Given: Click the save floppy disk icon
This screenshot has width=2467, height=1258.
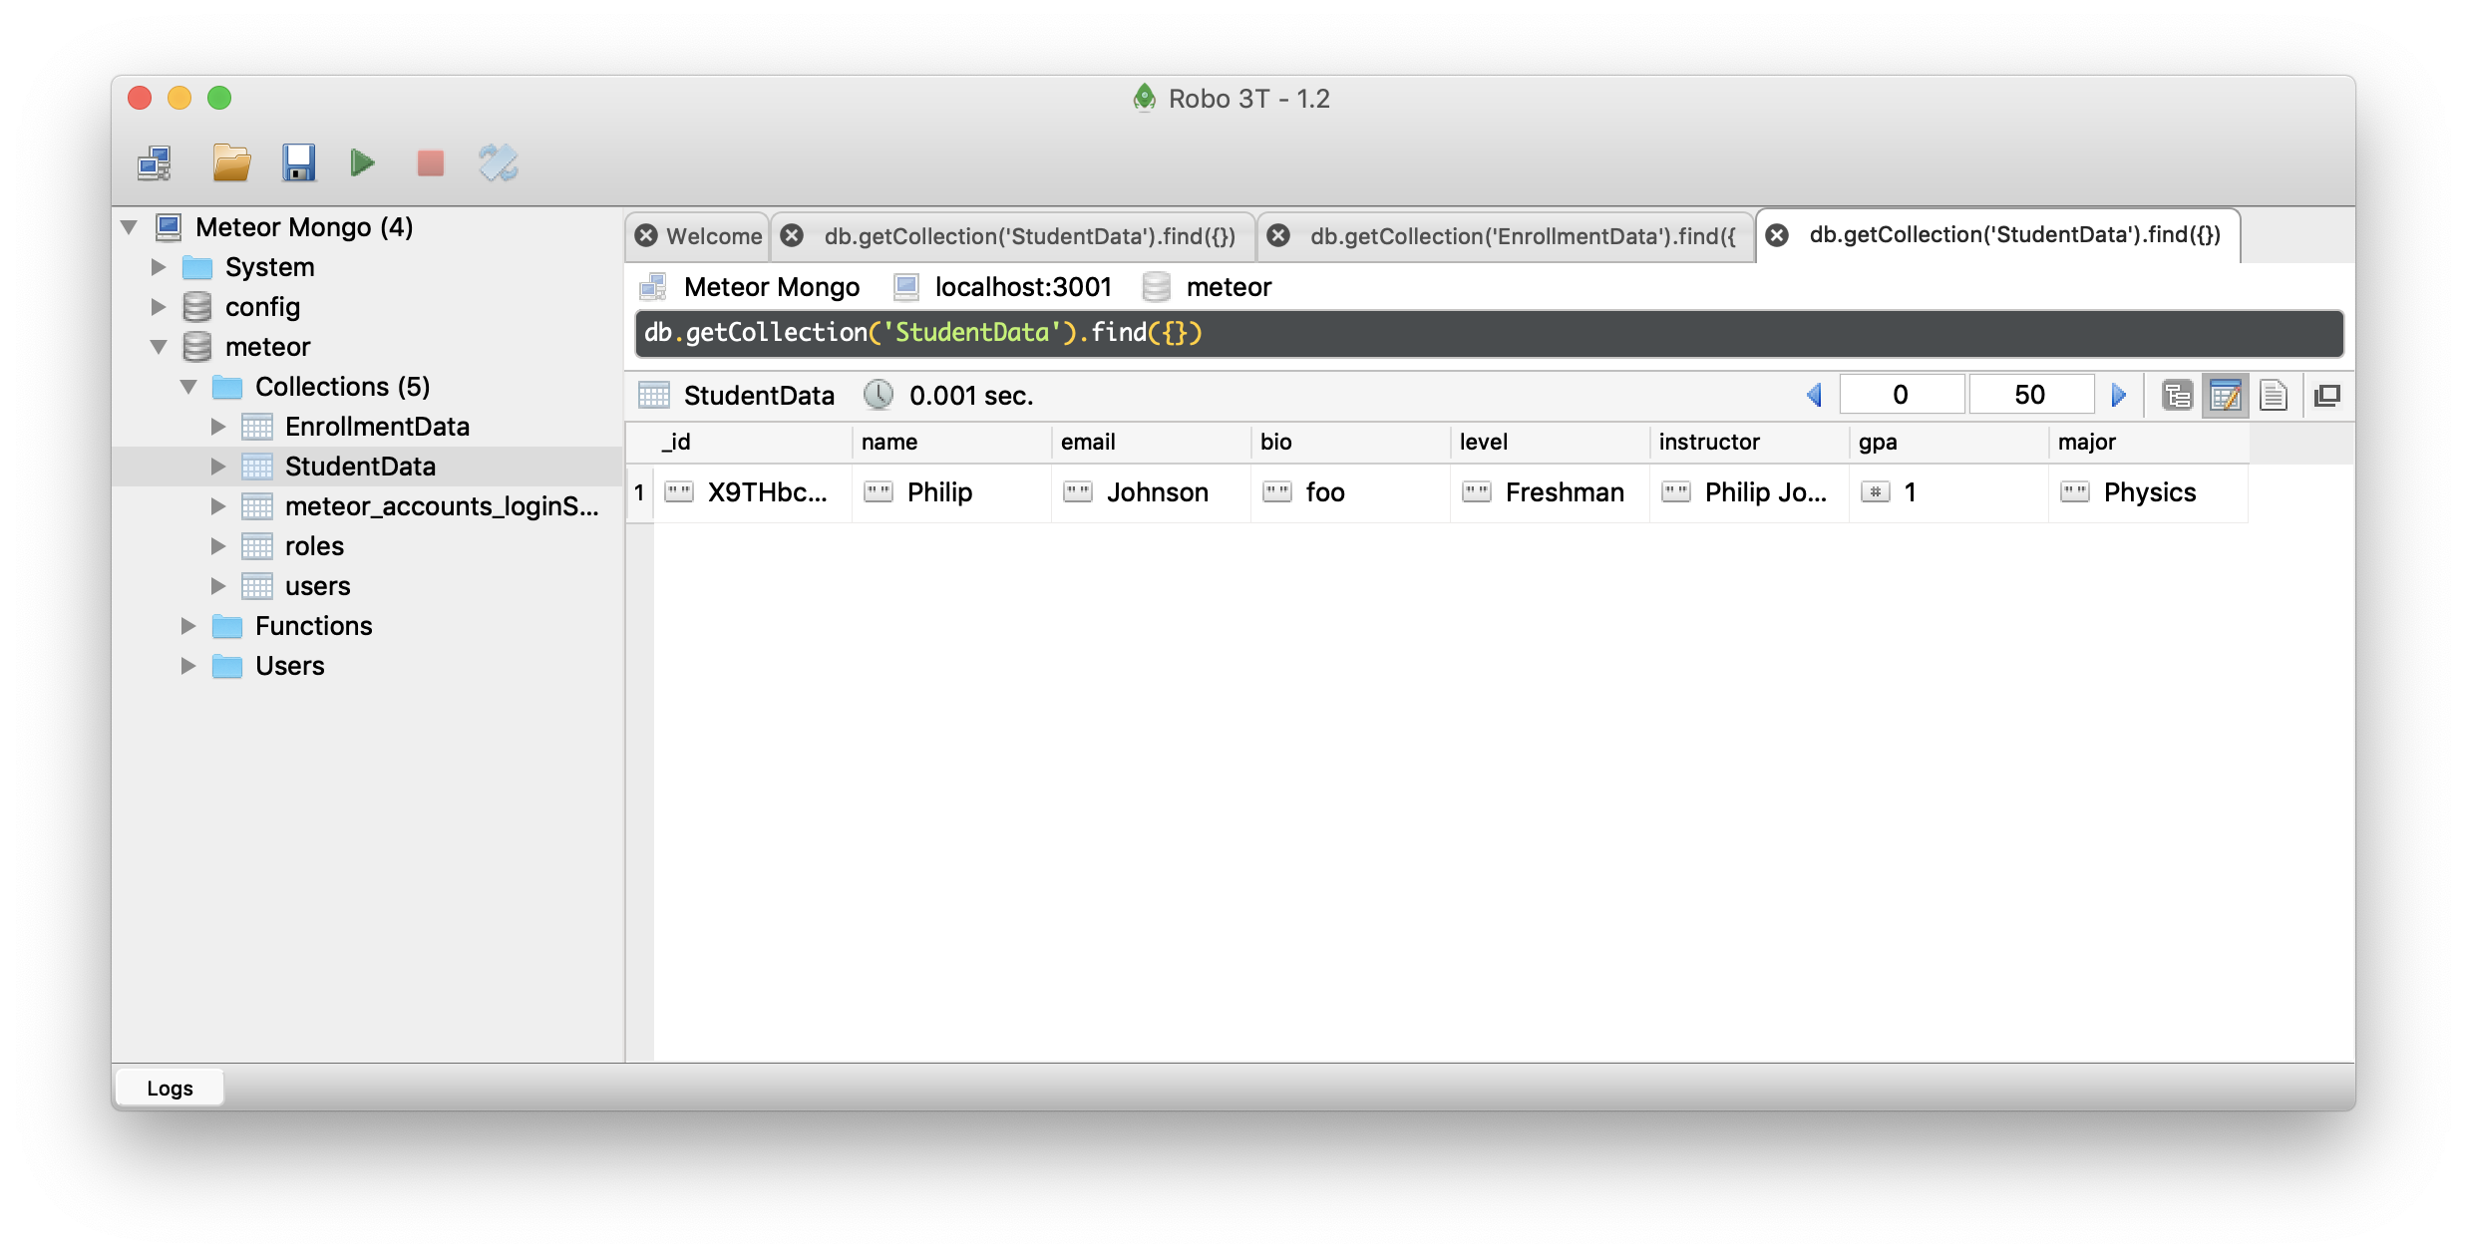Looking at the screenshot, I should click(x=298, y=162).
